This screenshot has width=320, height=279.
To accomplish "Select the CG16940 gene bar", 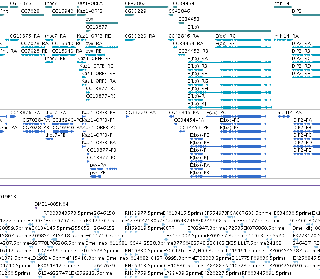I will [x=64, y=15].
